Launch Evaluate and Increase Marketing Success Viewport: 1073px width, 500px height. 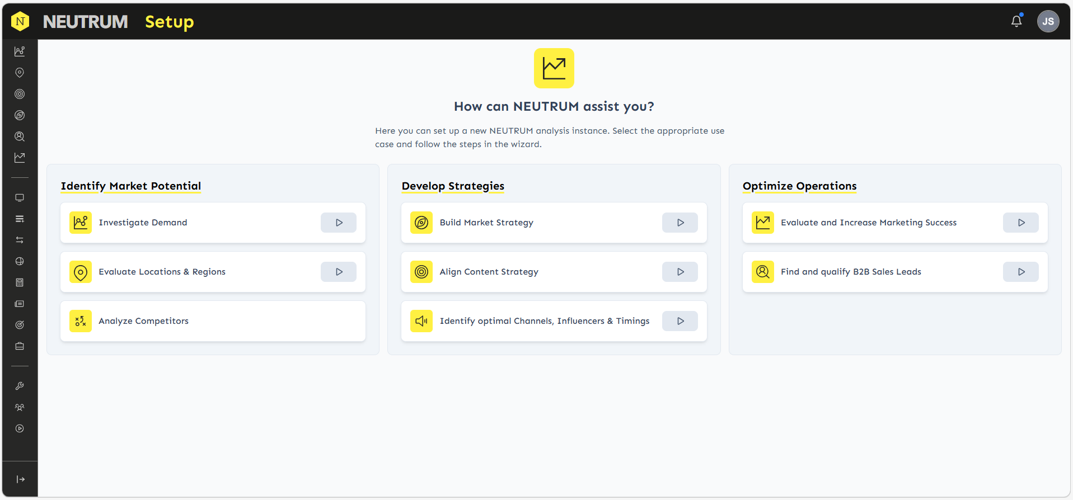tap(1020, 223)
